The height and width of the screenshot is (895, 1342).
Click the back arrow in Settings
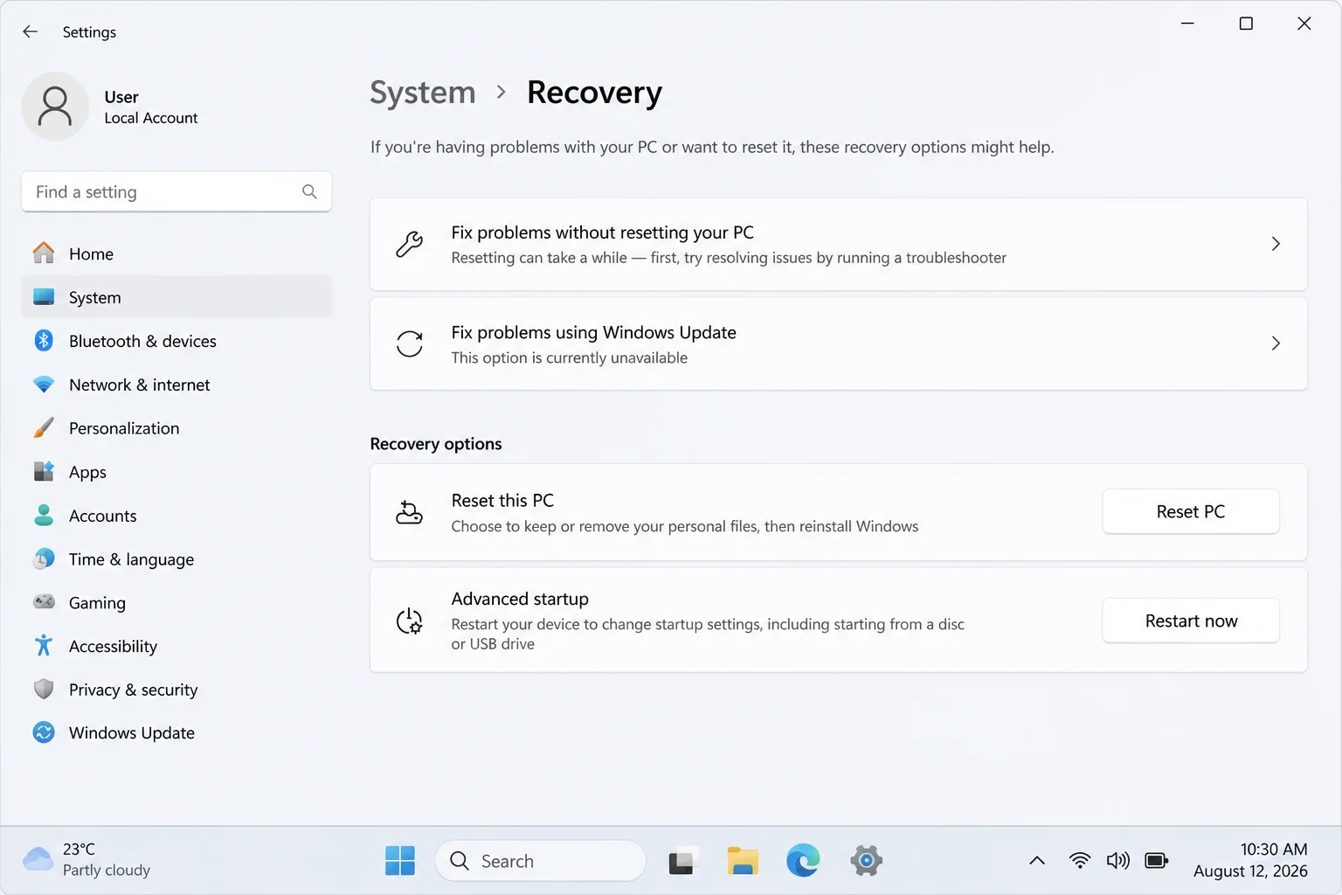click(30, 31)
